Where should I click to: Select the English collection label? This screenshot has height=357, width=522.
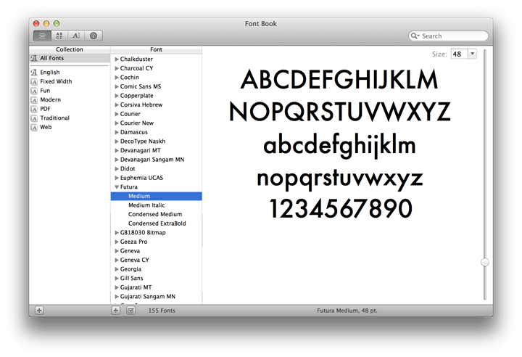click(50, 73)
